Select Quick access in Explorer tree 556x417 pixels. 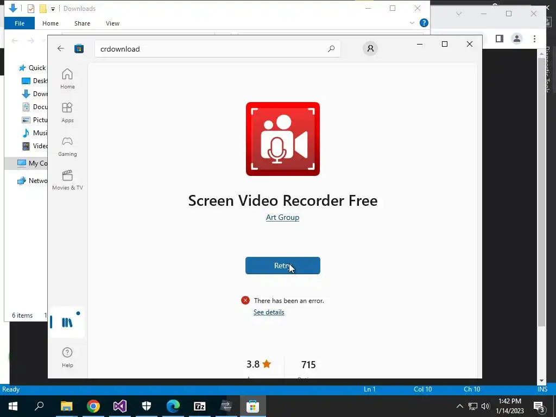(33, 68)
